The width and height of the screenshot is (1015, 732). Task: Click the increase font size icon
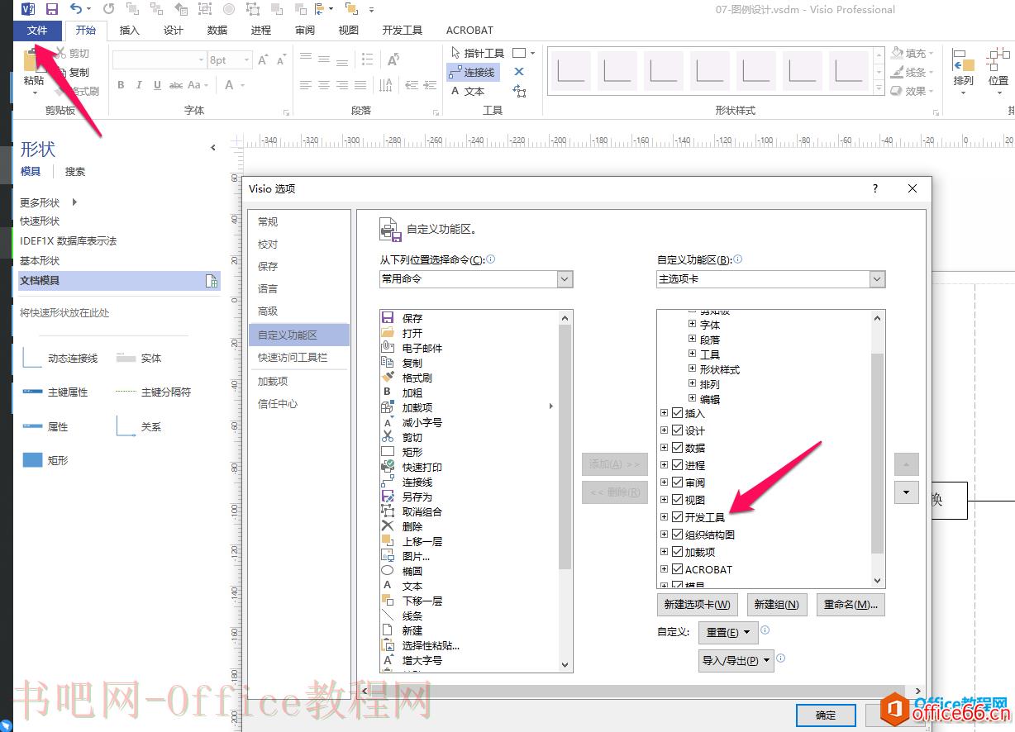coord(263,59)
